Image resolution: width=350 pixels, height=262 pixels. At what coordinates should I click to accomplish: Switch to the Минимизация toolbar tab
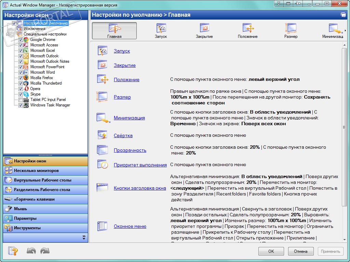pyautogui.click(x=333, y=31)
